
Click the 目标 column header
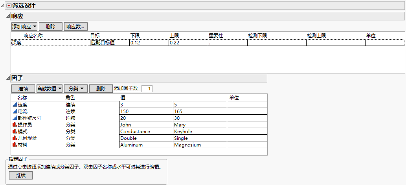click(95, 36)
